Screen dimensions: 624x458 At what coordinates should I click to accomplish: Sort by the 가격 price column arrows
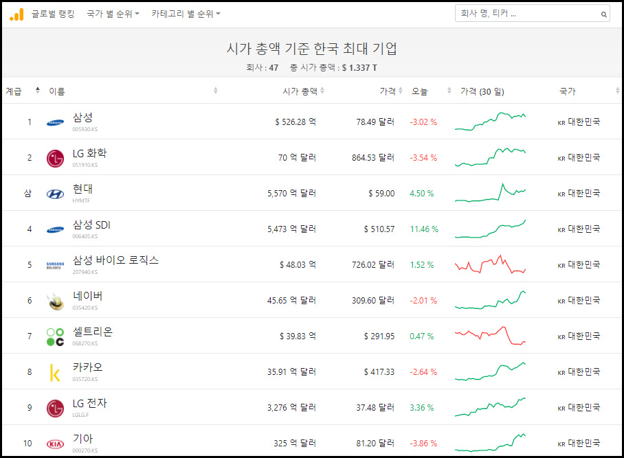(401, 90)
